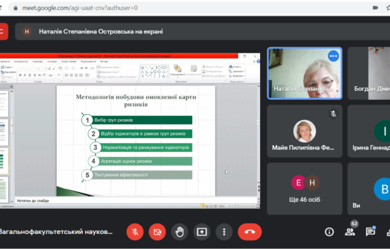Click the Наталія Степанівна Островська на екрані banner
Screen dimensions: 390x249
(101, 31)
